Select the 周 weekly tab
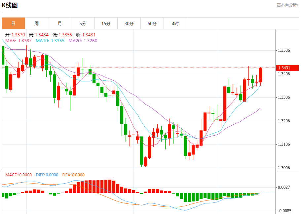Screen dimensions: 301x214 [x=36, y=23]
